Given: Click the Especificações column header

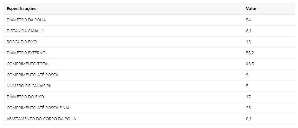Looking at the screenshot, I should point(21,9).
